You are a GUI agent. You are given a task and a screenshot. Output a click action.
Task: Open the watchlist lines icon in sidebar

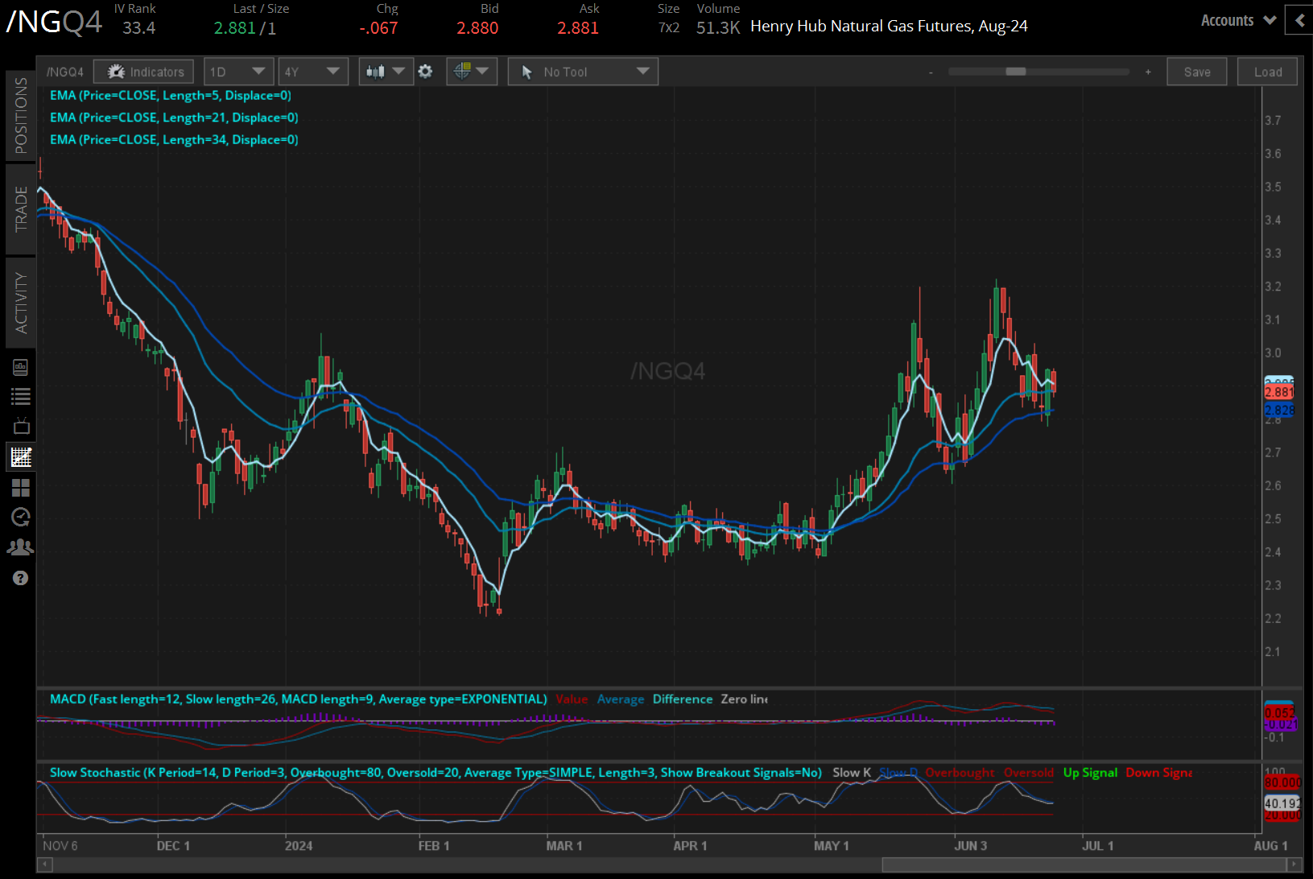pyautogui.click(x=21, y=396)
